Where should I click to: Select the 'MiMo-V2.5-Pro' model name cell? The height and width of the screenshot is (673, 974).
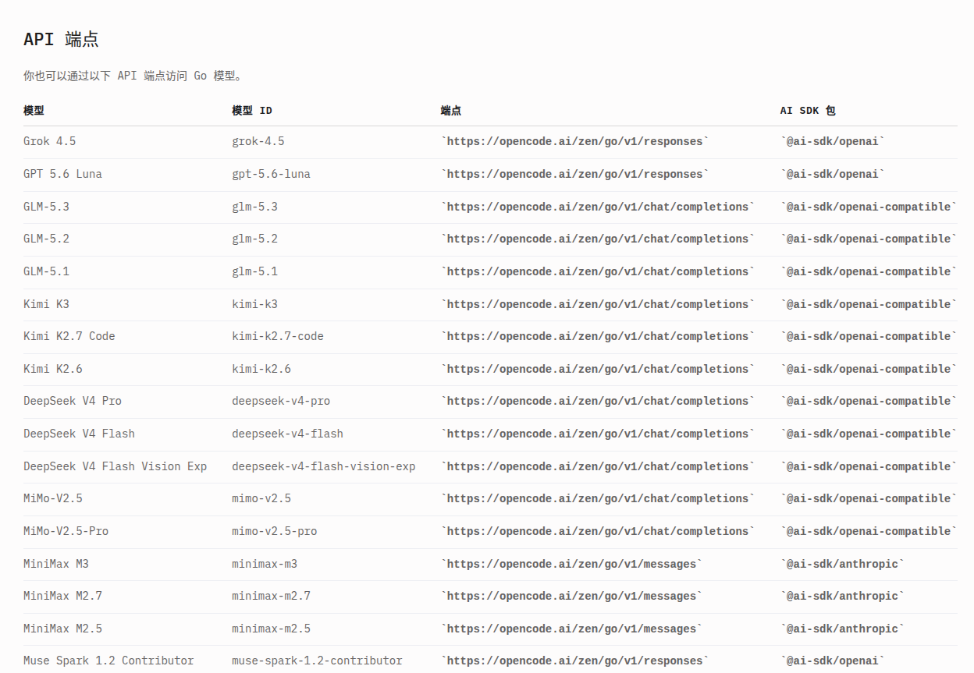pyautogui.click(x=66, y=531)
